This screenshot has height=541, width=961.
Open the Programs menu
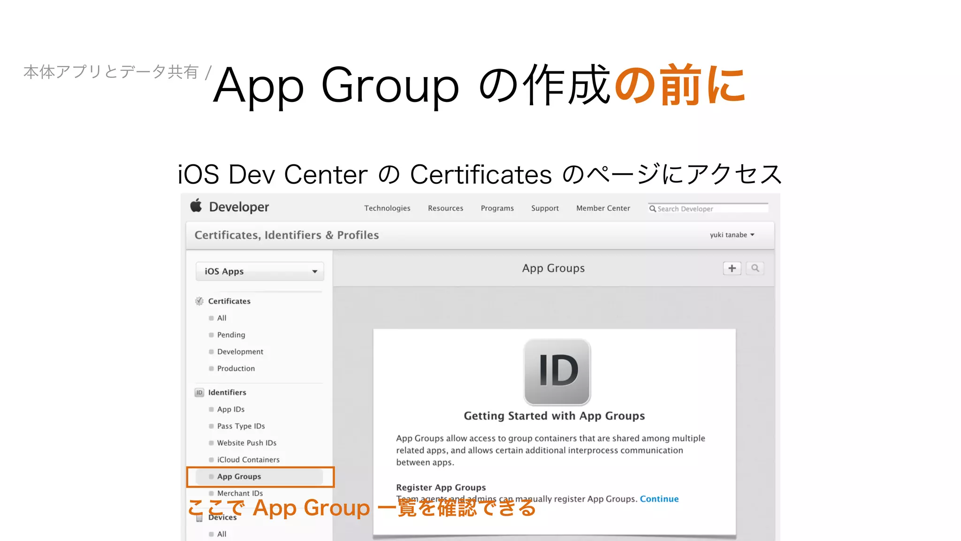click(x=497, y=208)
